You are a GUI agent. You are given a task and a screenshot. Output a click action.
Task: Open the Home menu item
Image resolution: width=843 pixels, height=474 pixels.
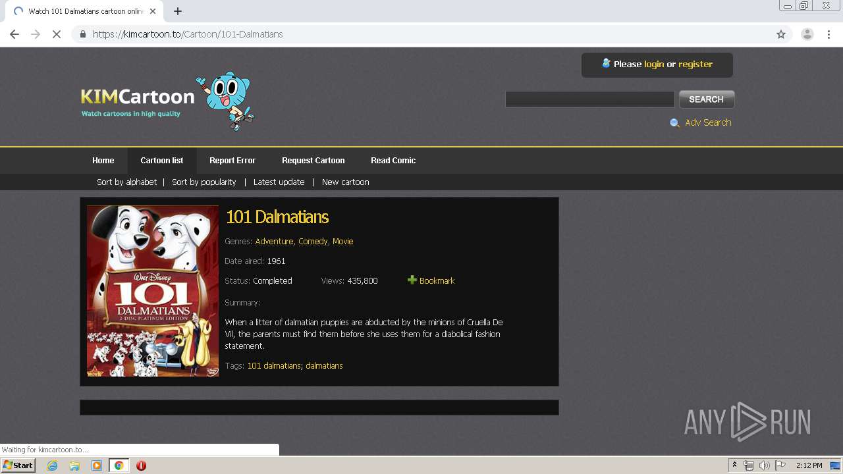tap(103, 161)
